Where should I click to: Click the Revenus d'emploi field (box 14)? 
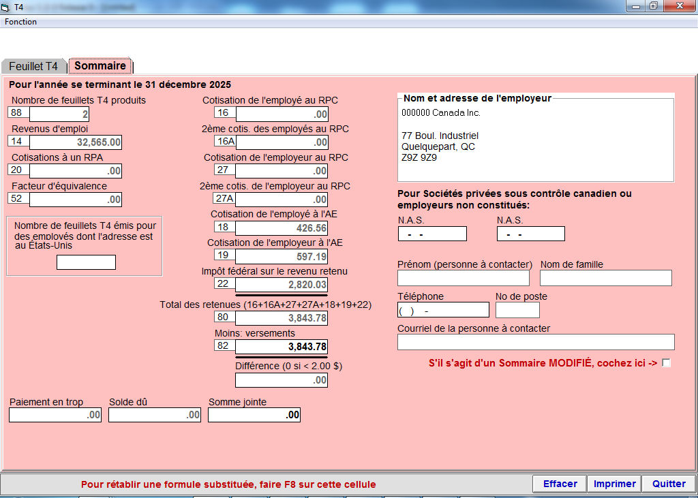[76, 142]
